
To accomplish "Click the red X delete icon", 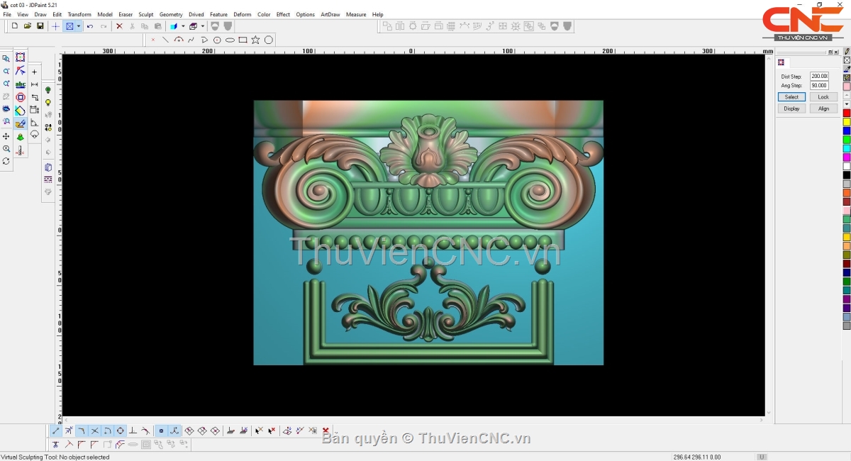I will [119, 26].
